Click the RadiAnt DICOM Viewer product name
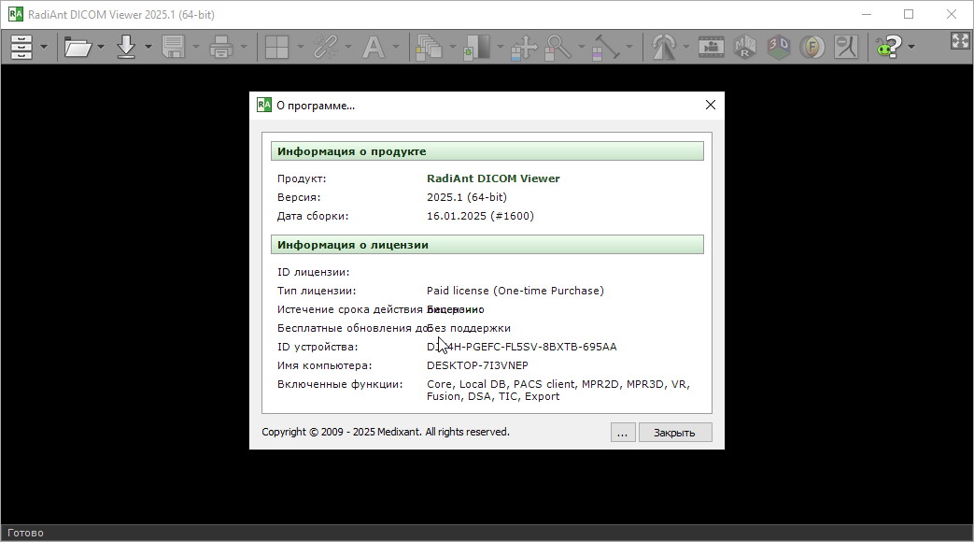 [493, 178]
